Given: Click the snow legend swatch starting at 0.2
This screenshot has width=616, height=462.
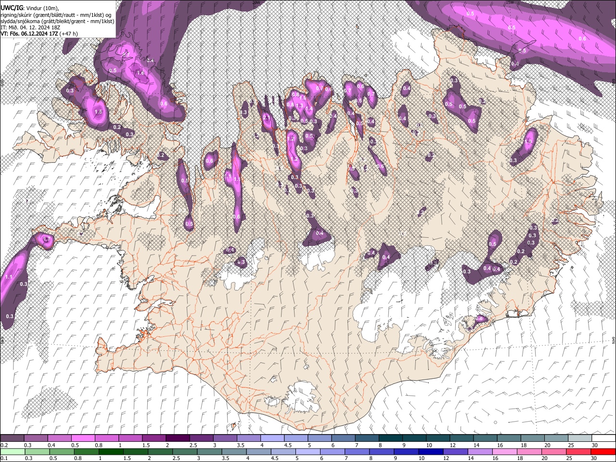Looking at the screenshot, I should point(12,438).
